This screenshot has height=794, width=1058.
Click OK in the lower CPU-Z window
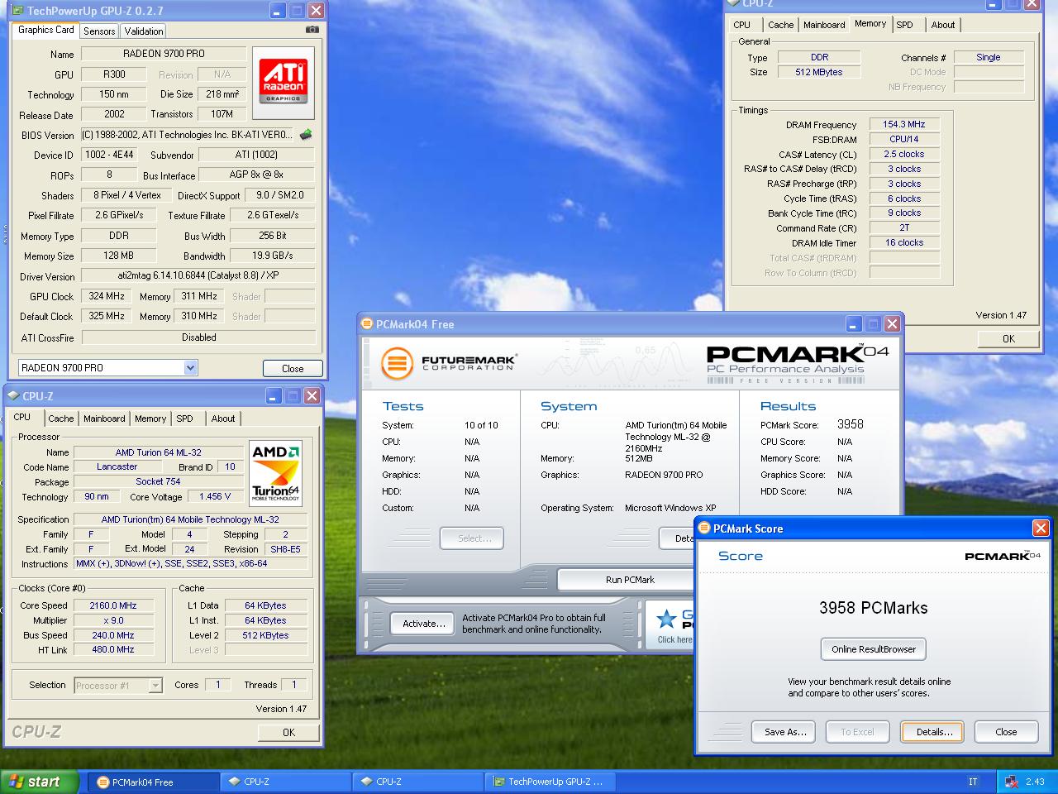pos(288,732)
